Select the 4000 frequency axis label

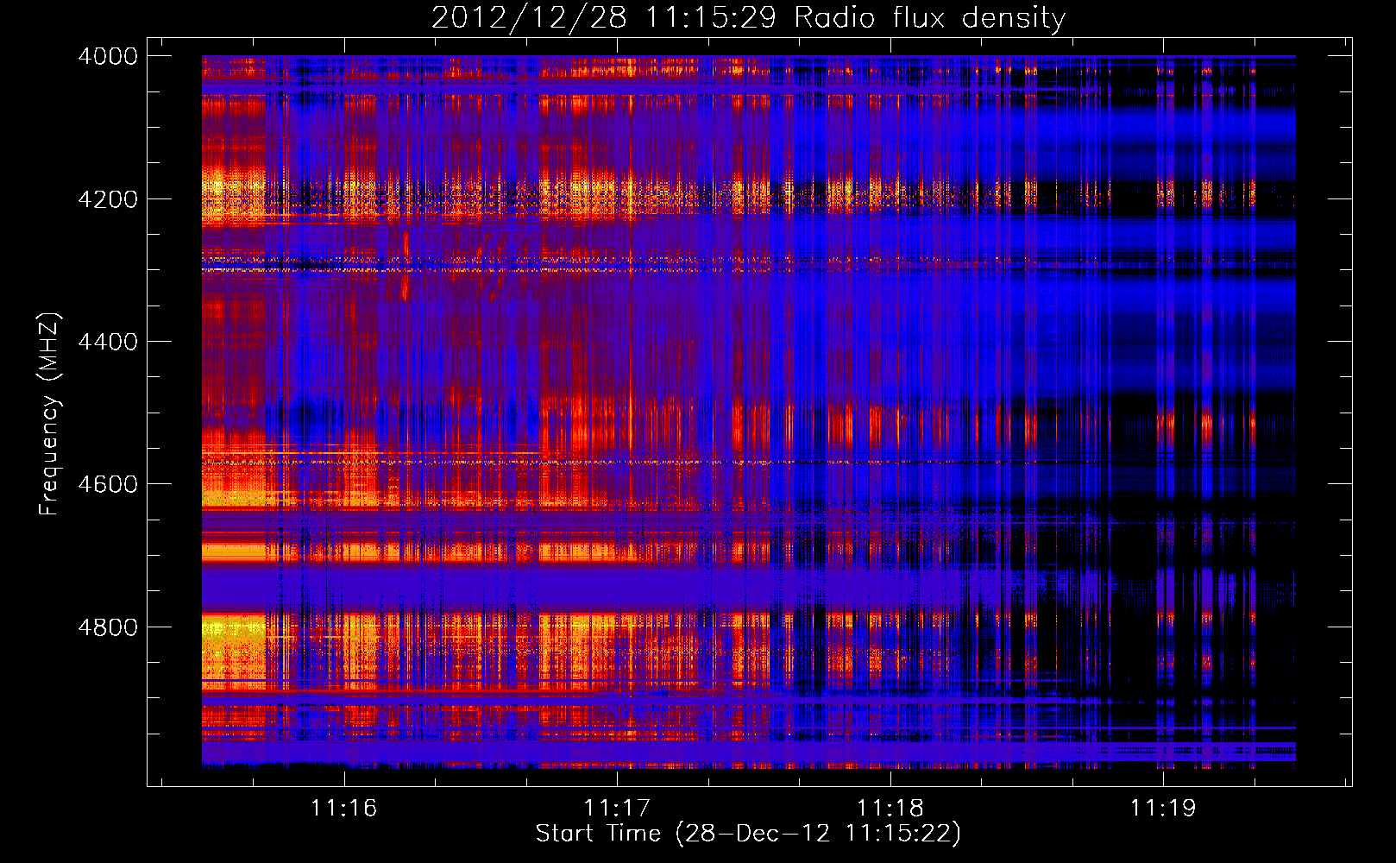pyautogui.click(x=108, y=56)
